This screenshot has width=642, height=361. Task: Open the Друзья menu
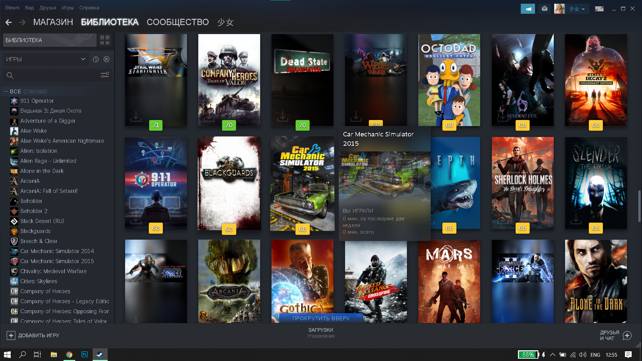[x=48, y=8]
